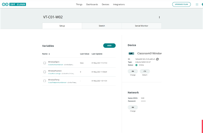The image size is (203, 133).
Task: Click the device ID string
Action: 146,59
